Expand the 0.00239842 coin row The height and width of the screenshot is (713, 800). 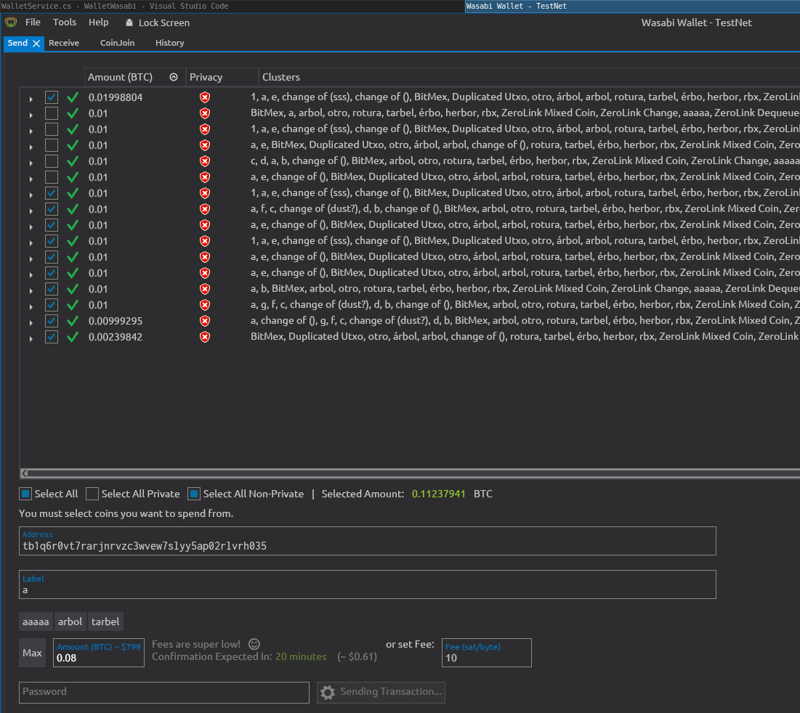(31, 338)
